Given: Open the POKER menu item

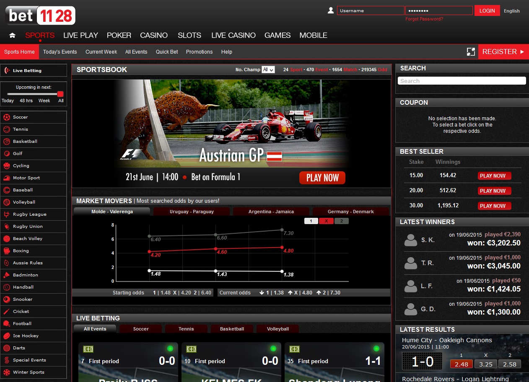Looking at the screenshot, I should pyautogui.click(x=119, y=36).
